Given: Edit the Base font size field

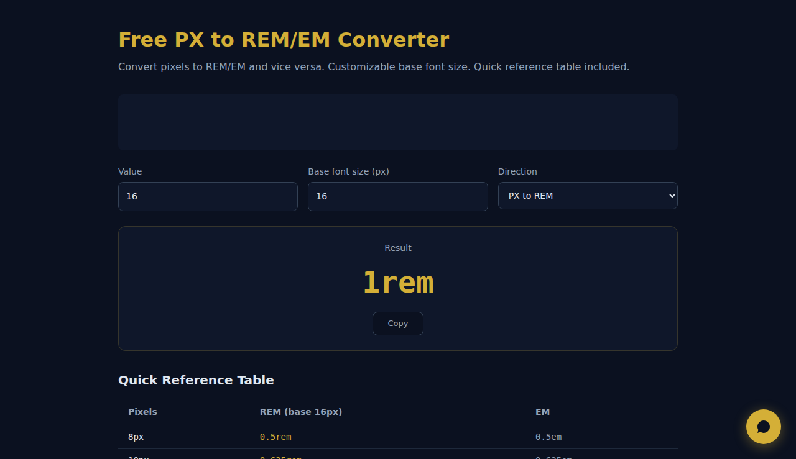Looking at the screenshot, I should coord(398,196).
